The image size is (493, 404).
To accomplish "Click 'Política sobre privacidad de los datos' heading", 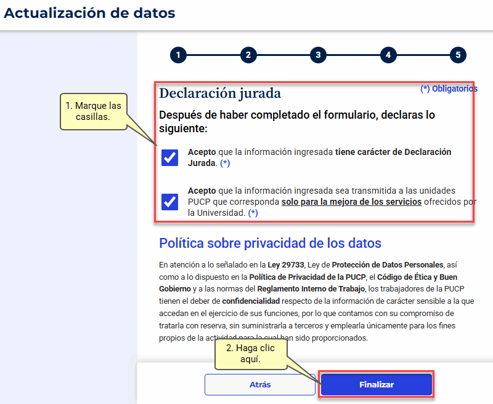I will click(270, 243).
